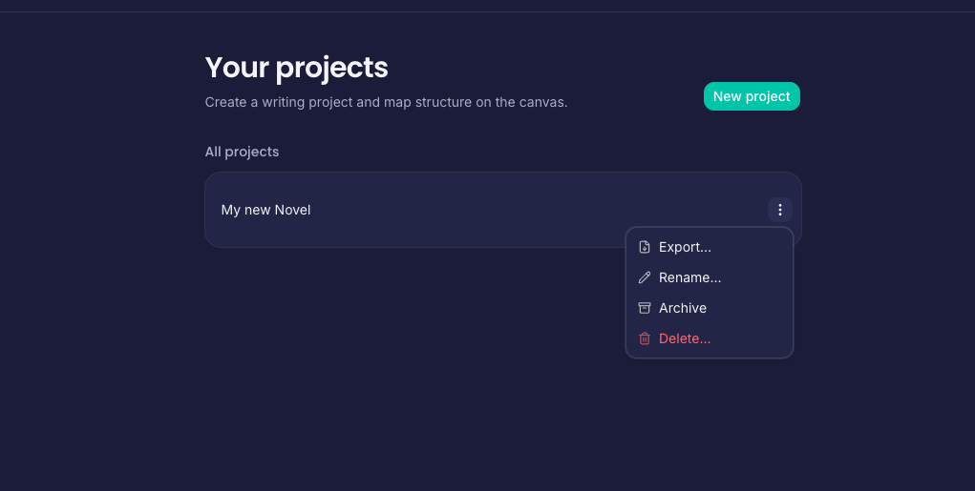Open the My new Novel project title
The width and height of the screenshot is (975, 491).
[x=265, y=210]
